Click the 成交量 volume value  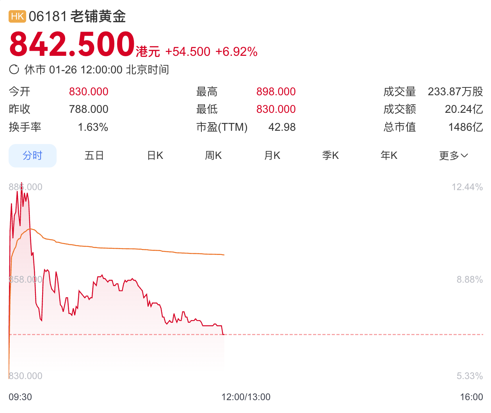pos(455,91)
